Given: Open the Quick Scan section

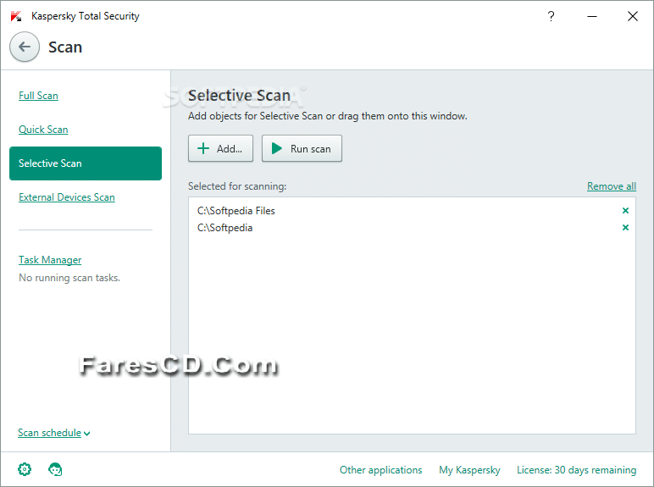Looking at the screenshot, I should tap(43, 130).
